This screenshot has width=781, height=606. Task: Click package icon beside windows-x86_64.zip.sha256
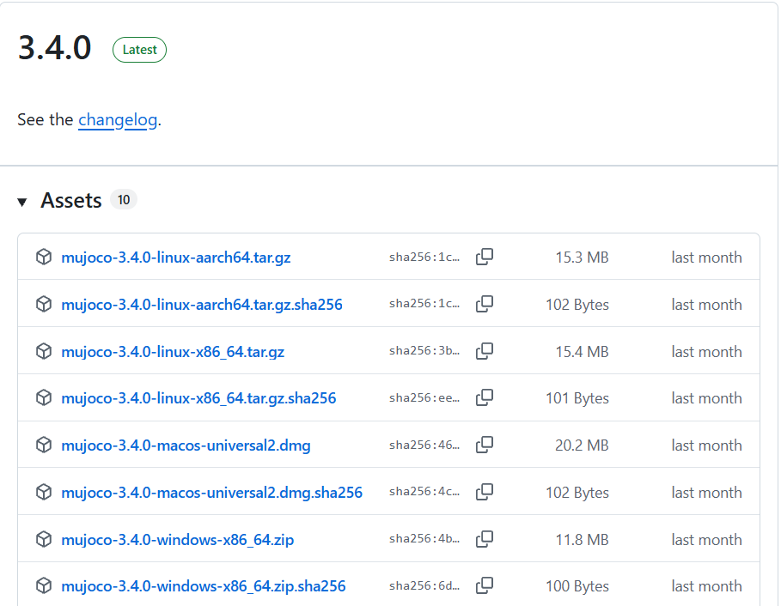[x=44, y=585]
